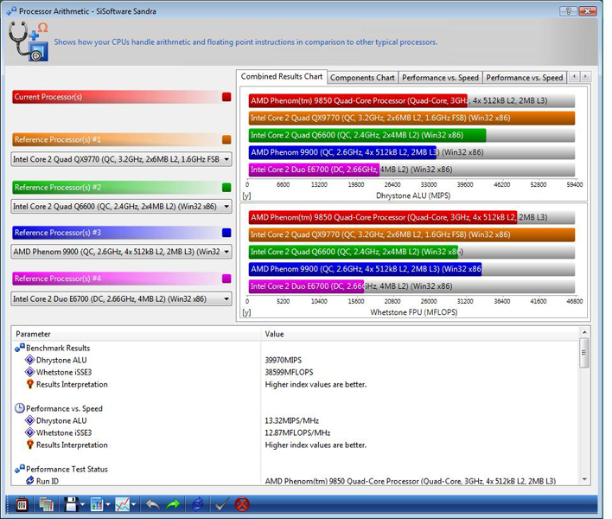Click the results list scrollbar down arrow

(584, 479)
